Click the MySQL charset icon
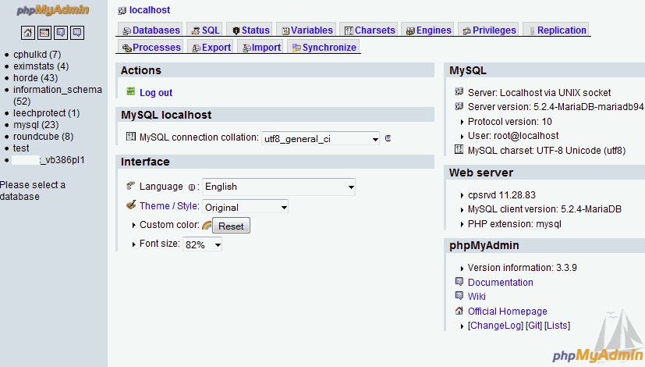Screen dimensions: 645x367 459,149
